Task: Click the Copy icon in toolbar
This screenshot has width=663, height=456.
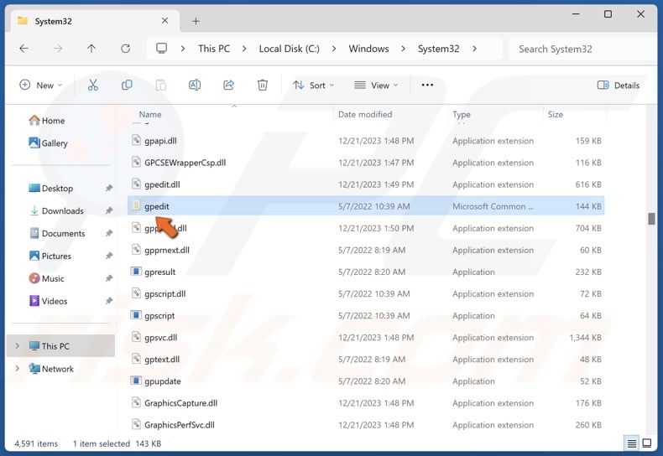Action: pyautogui.click(x=127, y=85)
